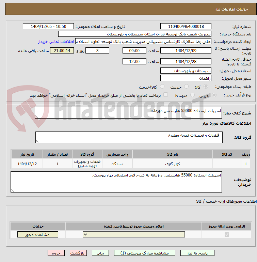Image resolution: width=257 pixels, height=262 pixels.
Task: Open the permit status dropdown
Action: click(x=134, y=235)
